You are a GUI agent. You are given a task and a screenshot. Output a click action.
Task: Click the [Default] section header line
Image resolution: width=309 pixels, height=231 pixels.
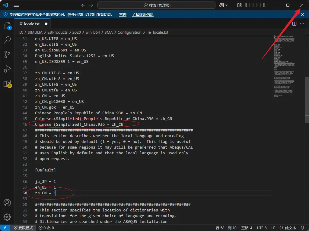[45, 170]
